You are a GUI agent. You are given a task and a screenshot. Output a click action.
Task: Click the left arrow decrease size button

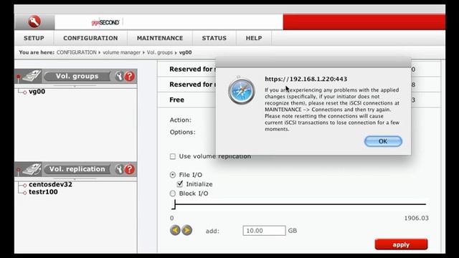coord(175,231)
